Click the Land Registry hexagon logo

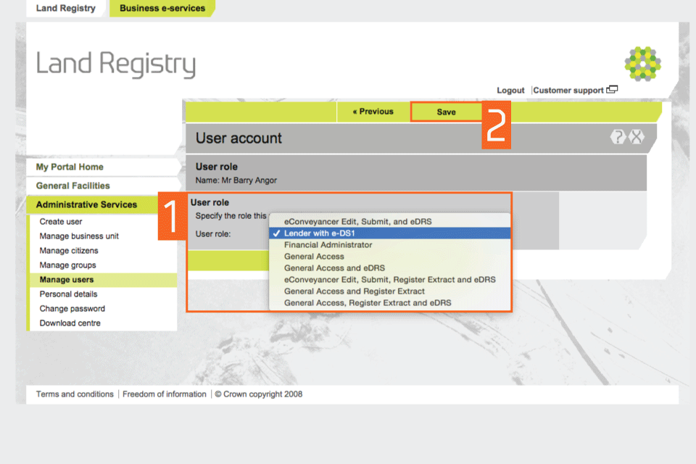pyautogui.click(x=642, y=63)
